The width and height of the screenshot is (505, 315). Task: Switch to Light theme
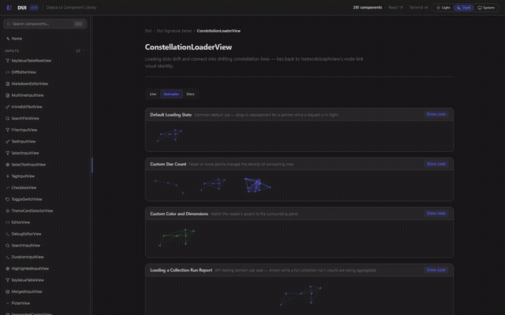coord(443,7)
